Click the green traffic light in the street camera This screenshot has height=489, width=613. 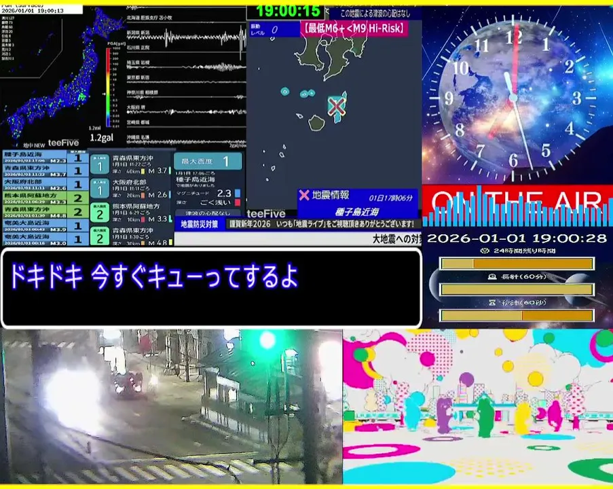267,340
